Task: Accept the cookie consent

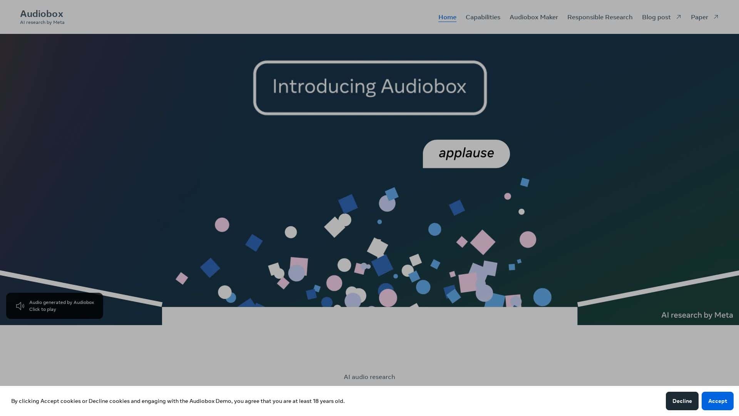Action: click(x=717, y=401)
